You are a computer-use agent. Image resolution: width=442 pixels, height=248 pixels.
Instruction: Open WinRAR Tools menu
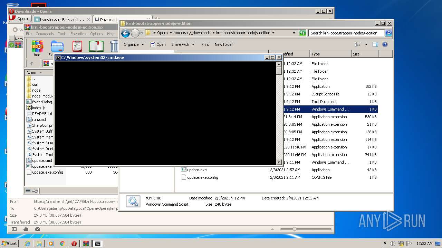[x=62, y=34]
